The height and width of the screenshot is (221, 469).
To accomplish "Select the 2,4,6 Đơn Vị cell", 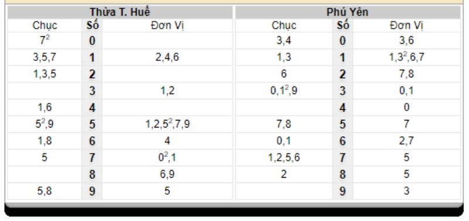I will (x=167, y=57).
